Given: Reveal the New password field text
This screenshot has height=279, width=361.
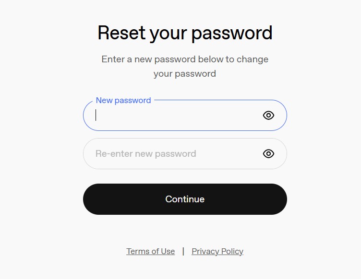Looking at the screenshot, I should point(268,115).
